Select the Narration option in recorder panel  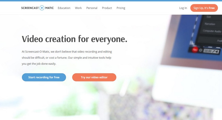tap(210, 24)
